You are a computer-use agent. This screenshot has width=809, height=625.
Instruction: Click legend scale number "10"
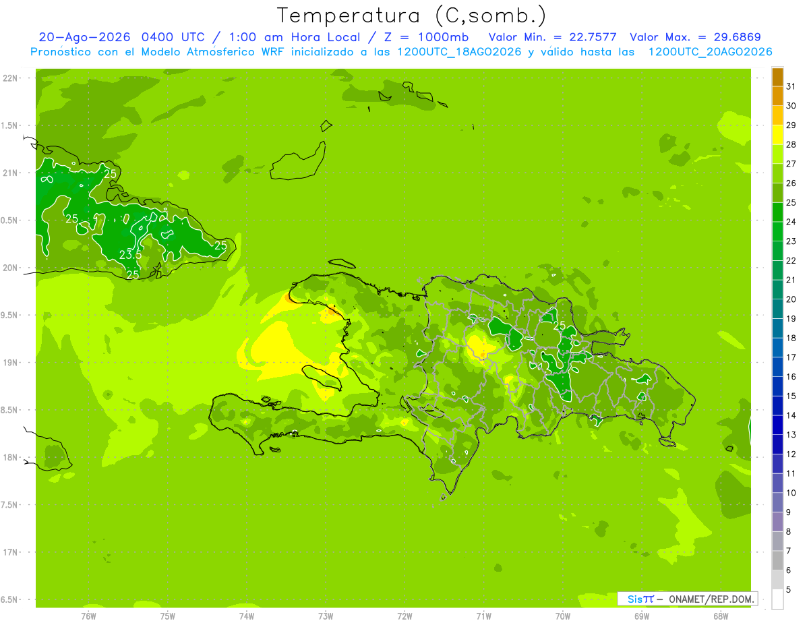tap(791, 493)
